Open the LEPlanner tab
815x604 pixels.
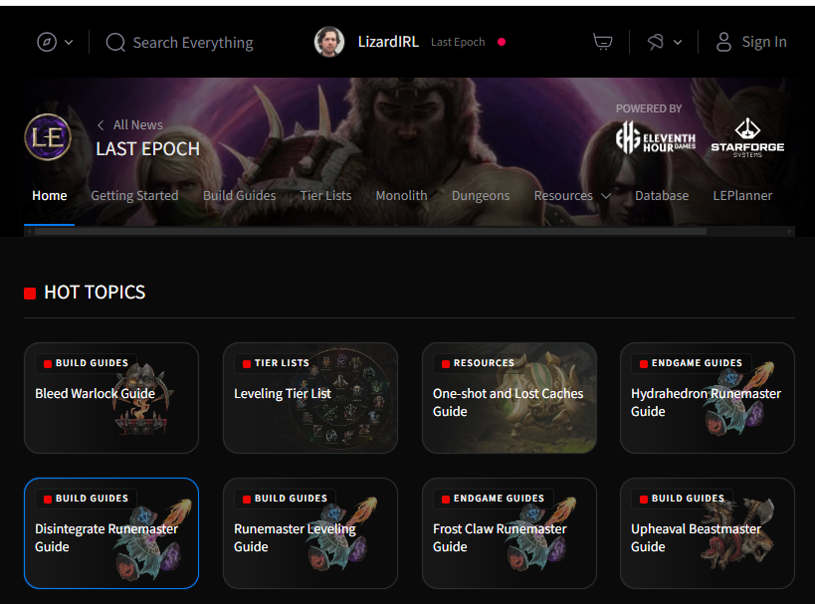pos(742,195)
